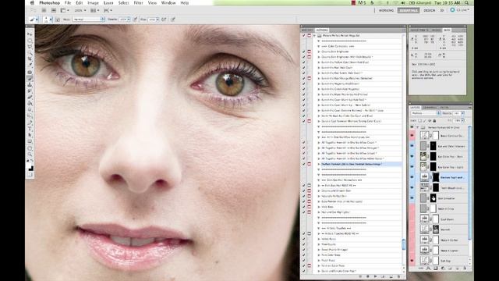Switch to the Design workspace
Image resolution: width=499 pixels, height=281 pixels.
pyautogui.click(x=430, y=10)
